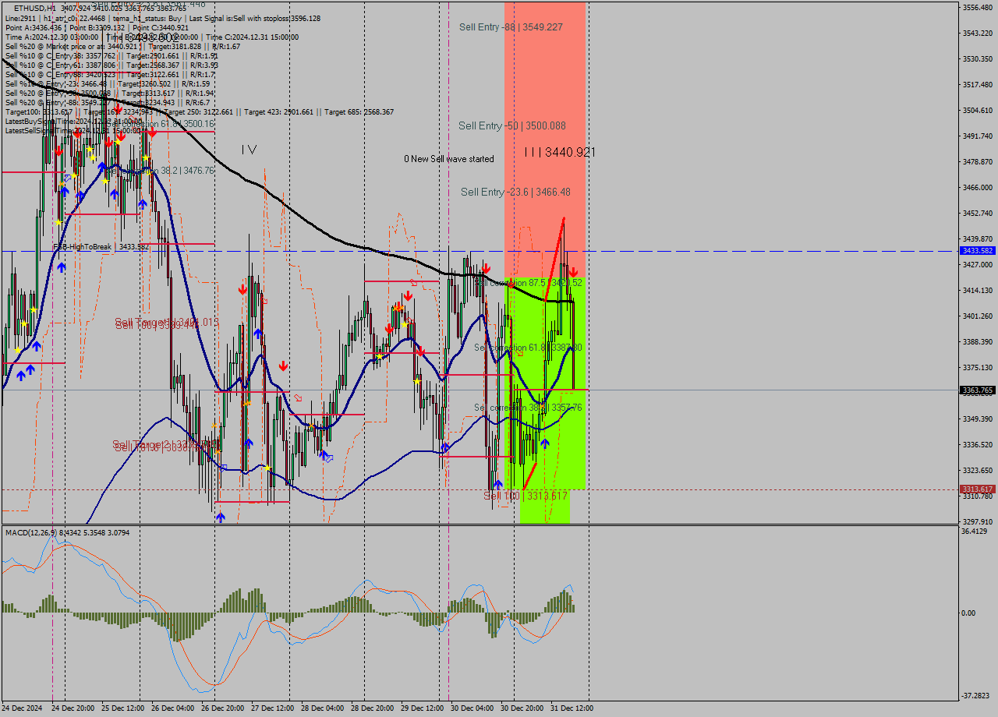Click the 3349.390 price axis value
The height and width of the screenshot is (717, 998).
click(977, 419)
